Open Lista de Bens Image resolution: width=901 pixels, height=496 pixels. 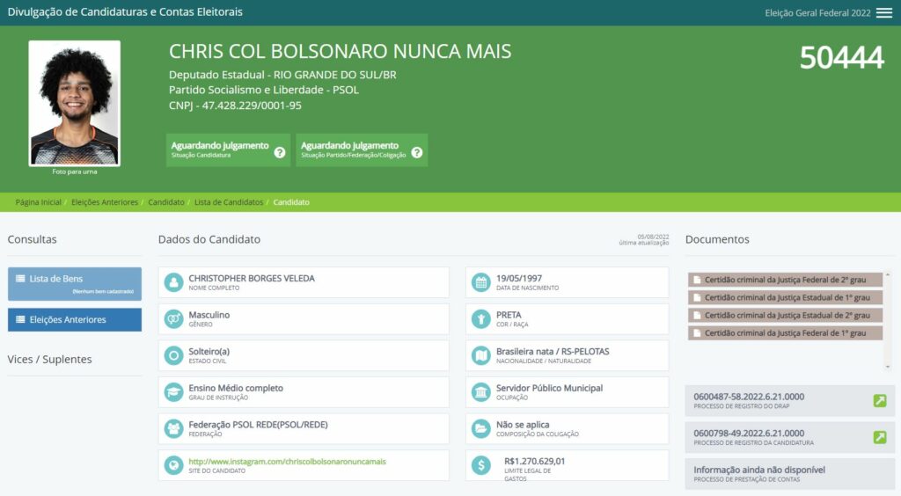pos(75,283)
